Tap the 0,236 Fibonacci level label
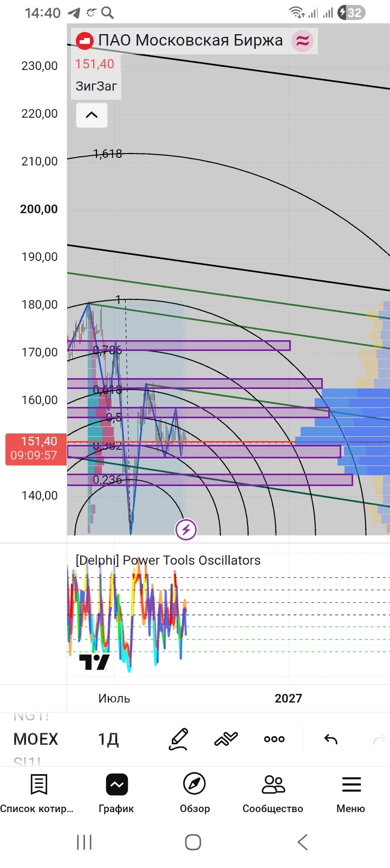The image size is (390, 868). (x=107, y=480)
